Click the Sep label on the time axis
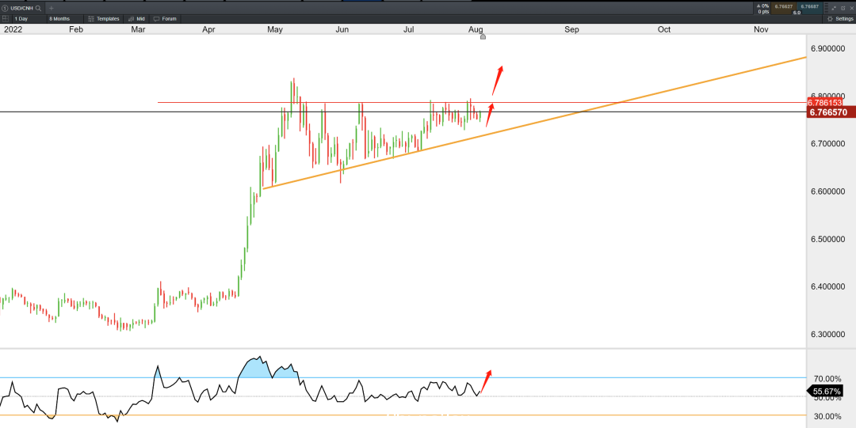Image resolution: width=856 pixels, height=428 pixels. click(x=571, y=29)
